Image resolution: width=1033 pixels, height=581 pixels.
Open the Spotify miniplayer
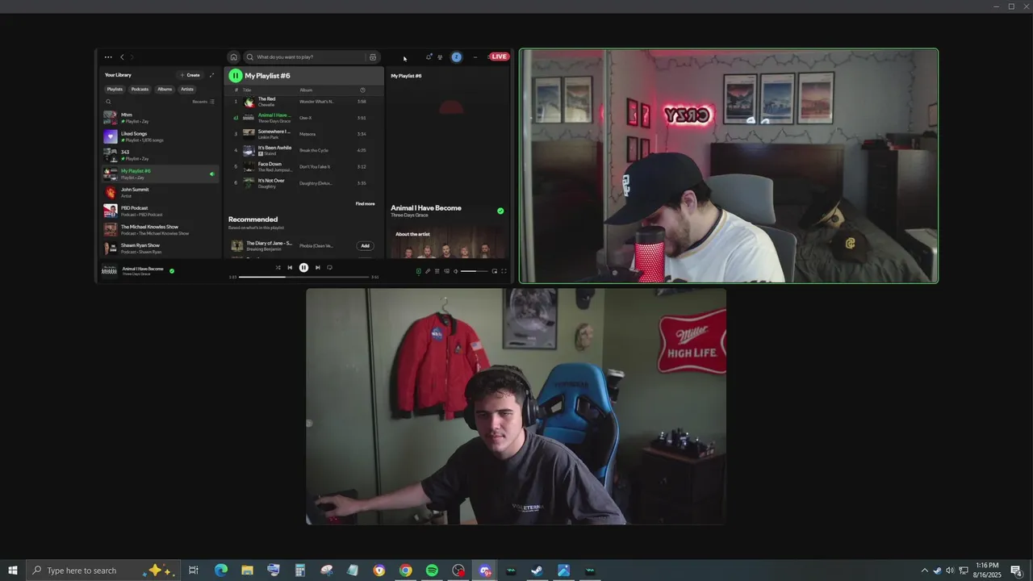(x=495, y=271)
